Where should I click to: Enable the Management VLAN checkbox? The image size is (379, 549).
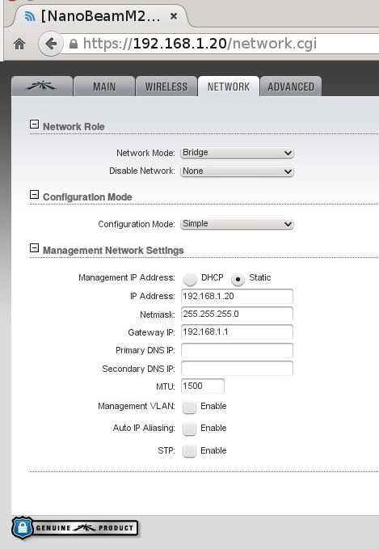[189, 408]
